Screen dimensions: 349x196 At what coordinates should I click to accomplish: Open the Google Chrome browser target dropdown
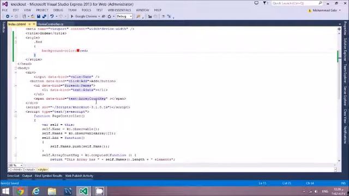pos(99,16)
